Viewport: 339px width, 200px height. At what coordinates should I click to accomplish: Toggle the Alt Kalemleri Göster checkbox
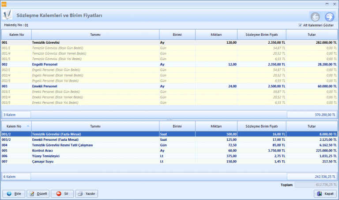(300, 26)
